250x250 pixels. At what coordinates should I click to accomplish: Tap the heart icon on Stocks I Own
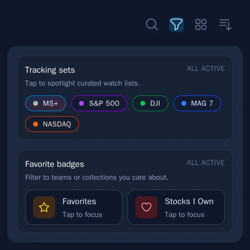146,207
